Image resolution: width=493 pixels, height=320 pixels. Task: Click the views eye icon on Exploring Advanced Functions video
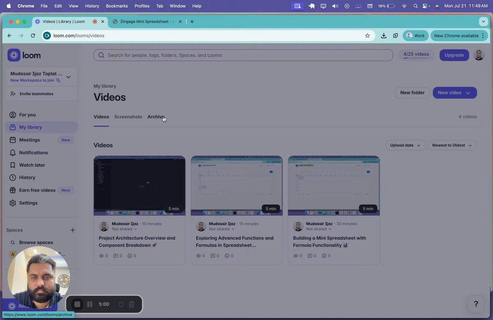[x=199, y=256]
